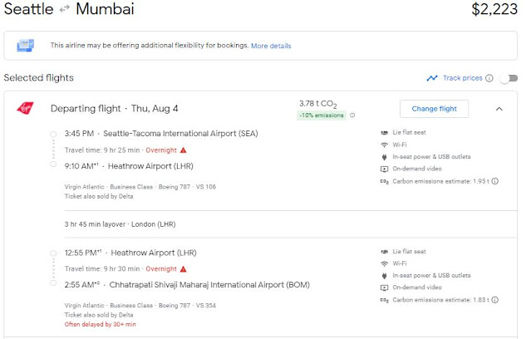Click the Lie flat seat icon on the first flight
The image size is (531, 339).
[384, 133]
